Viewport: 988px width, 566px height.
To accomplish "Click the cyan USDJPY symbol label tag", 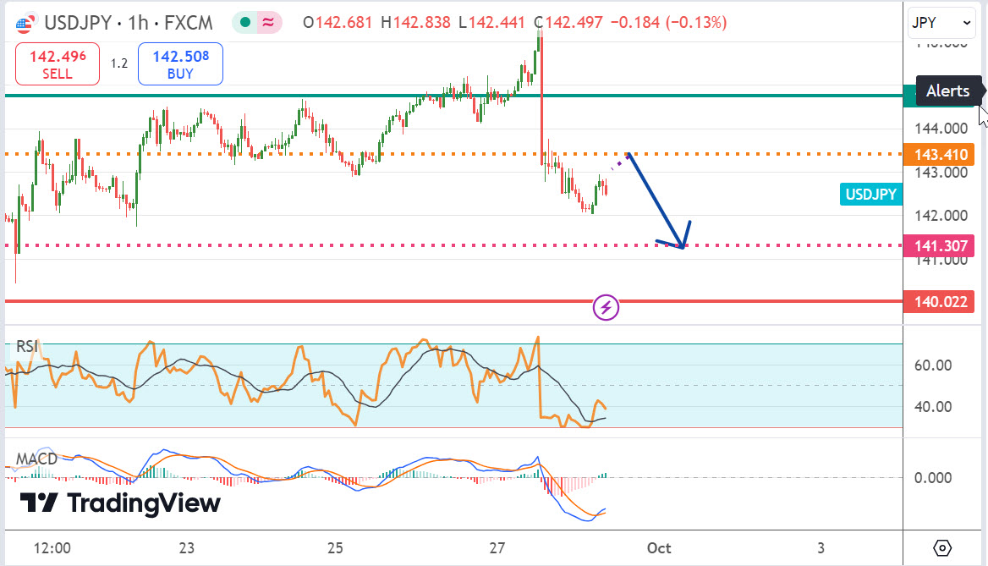I will click(x=869, y=195).
